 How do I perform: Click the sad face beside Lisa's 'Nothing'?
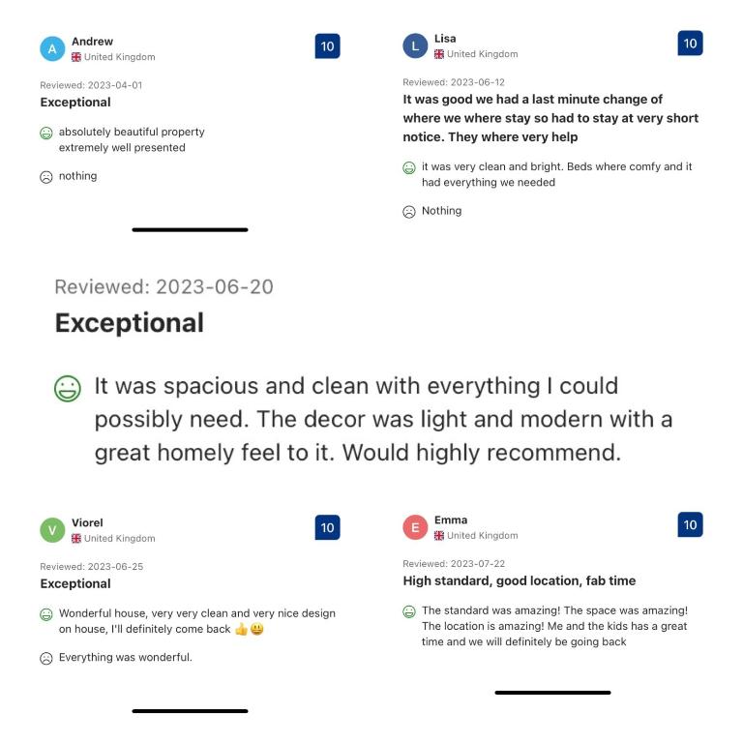[x=409, y=212]
